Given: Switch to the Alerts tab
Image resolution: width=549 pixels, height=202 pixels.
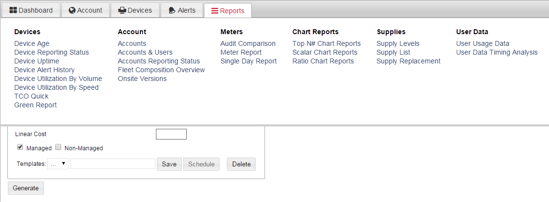Looking at the screenshot, I should [x=182, y=10].
